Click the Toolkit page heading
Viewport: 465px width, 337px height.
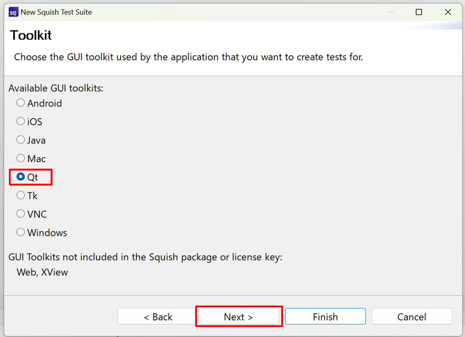coord(31,35)
